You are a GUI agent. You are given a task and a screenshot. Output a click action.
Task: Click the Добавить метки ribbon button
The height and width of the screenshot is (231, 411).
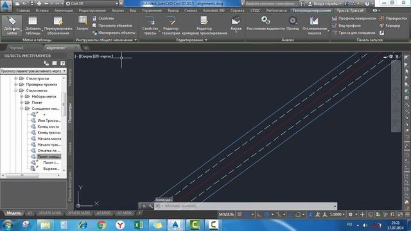pos(12,26)
